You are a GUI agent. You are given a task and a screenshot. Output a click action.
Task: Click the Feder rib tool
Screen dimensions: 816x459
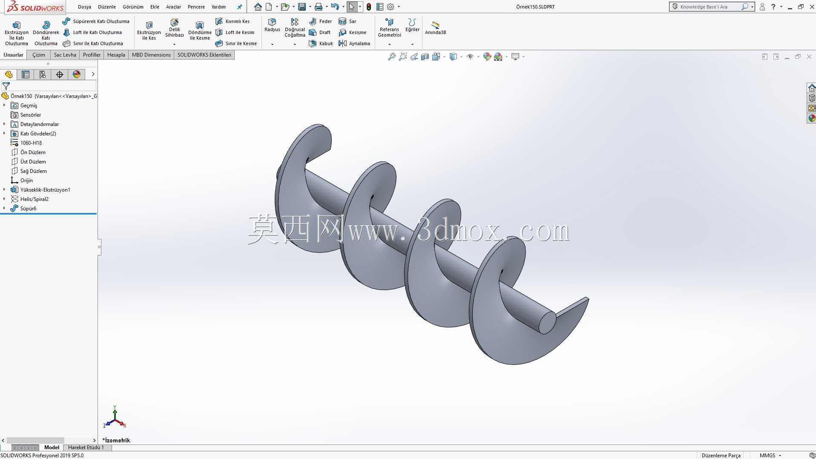(320, 21)
